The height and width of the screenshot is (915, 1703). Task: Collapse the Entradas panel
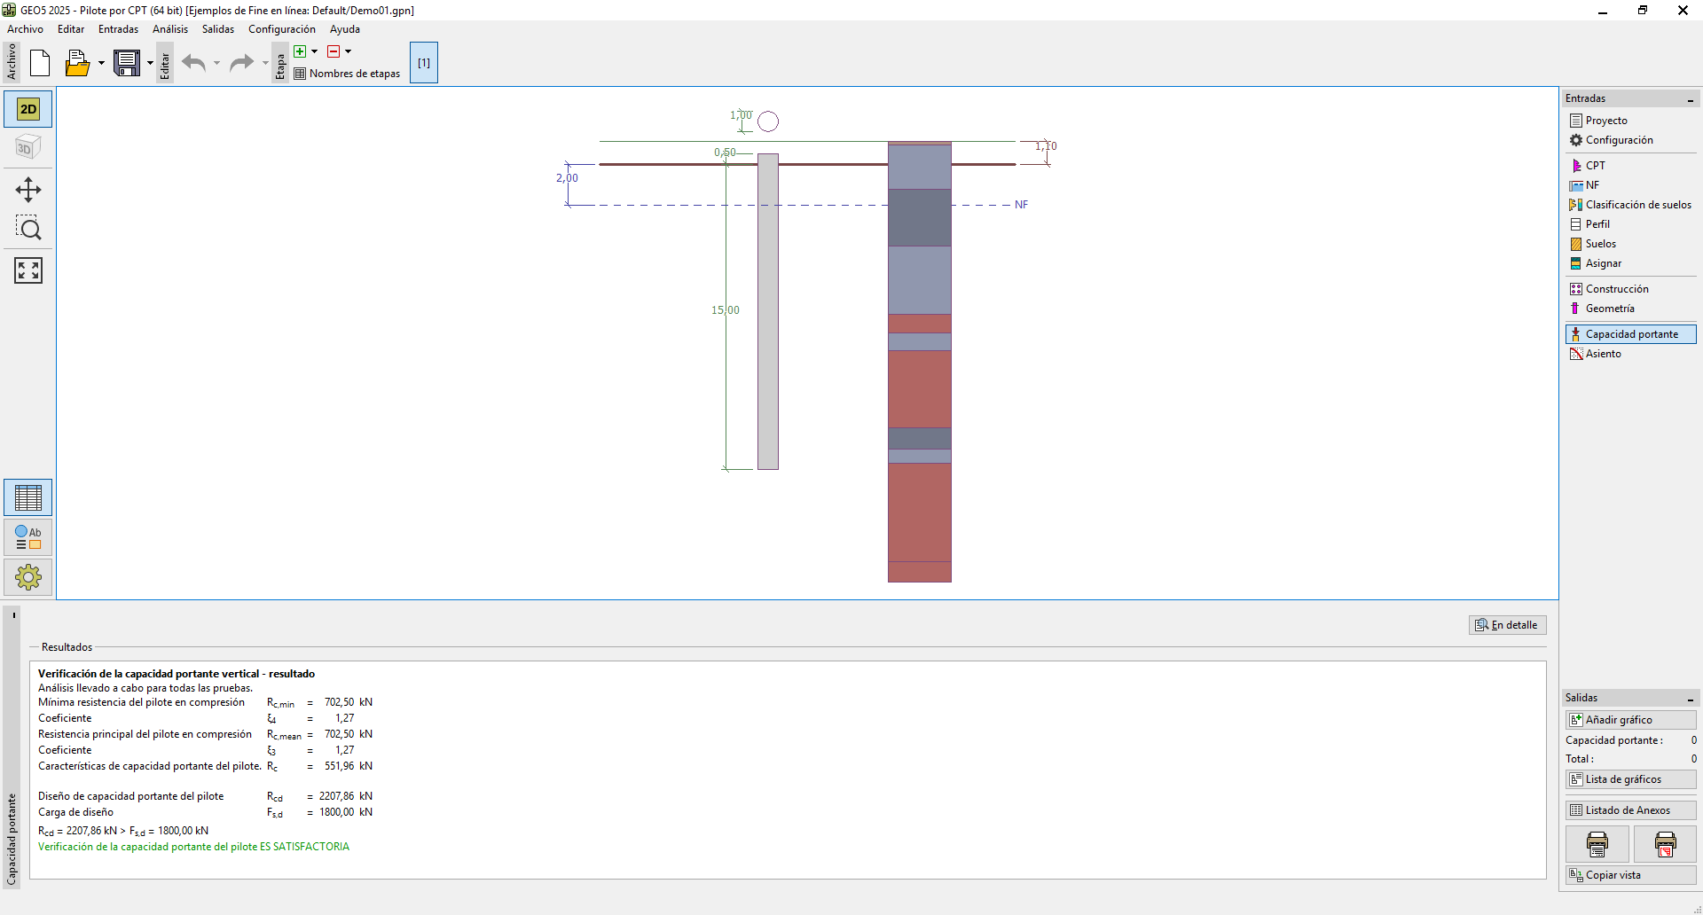[x=1690, y=99]
